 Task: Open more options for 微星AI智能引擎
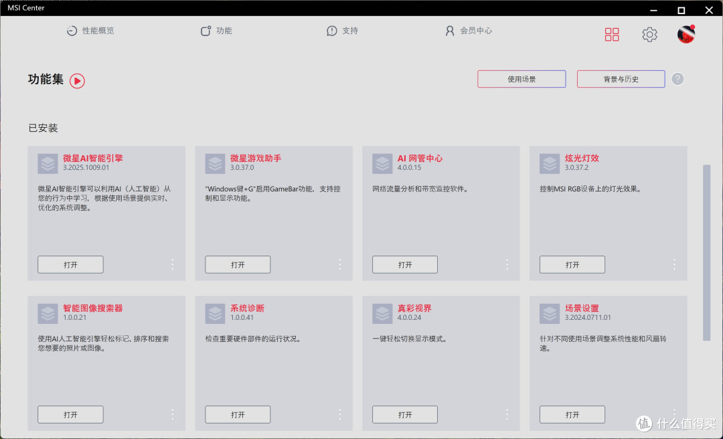173,264
